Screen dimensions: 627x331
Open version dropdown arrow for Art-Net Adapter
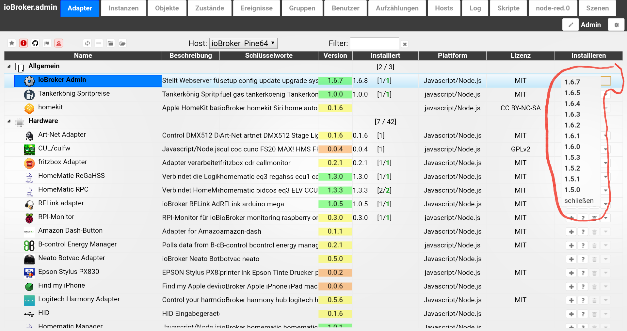[606, 135]
